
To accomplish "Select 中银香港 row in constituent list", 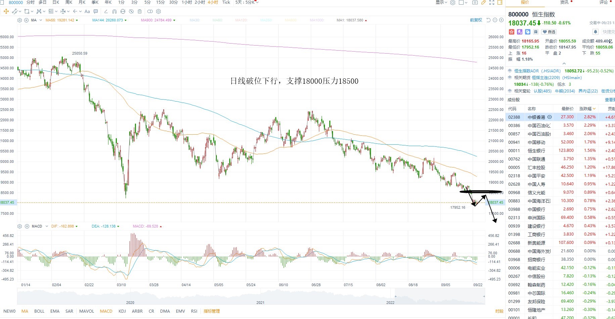I will coord(560,117).
